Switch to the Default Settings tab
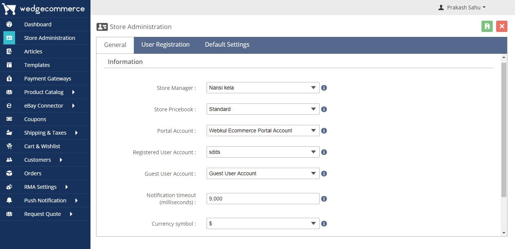The image size is (515, 249). [x=227, y=44]
